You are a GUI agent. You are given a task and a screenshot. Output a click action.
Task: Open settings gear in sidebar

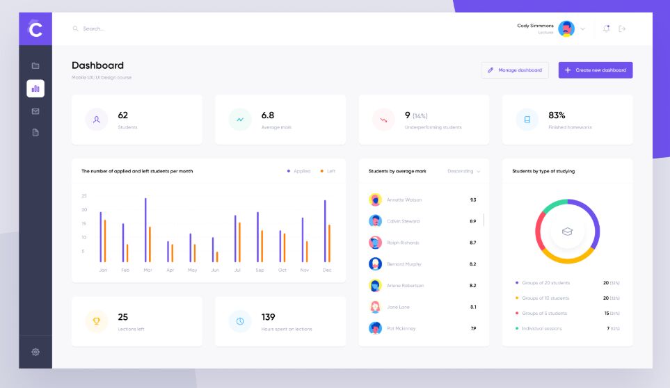point(35,352)
